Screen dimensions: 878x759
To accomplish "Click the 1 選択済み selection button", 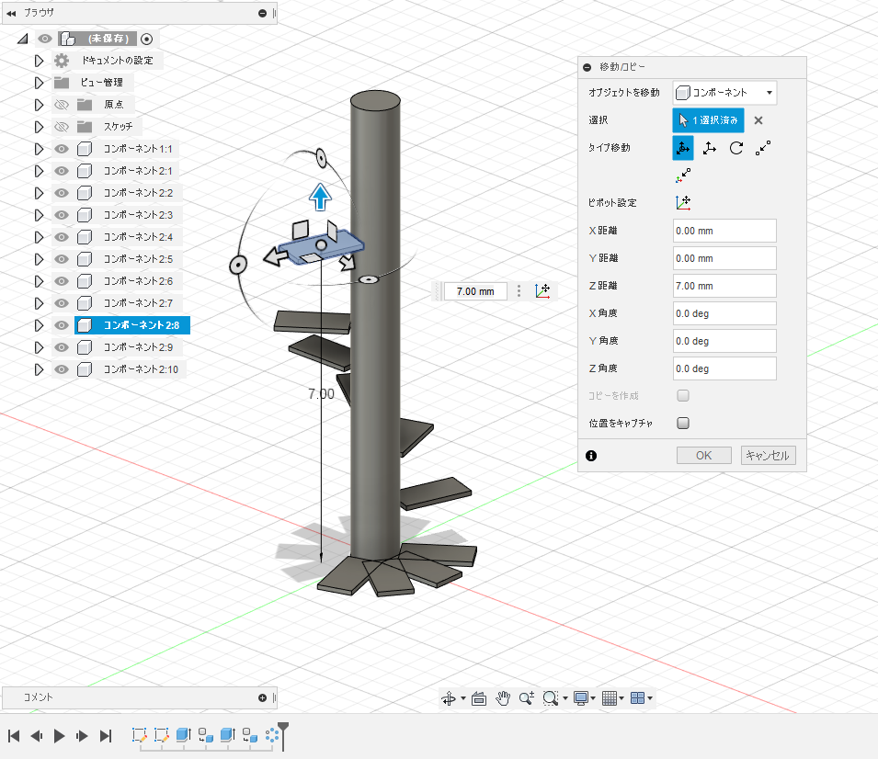I will [x=708, y=120].
